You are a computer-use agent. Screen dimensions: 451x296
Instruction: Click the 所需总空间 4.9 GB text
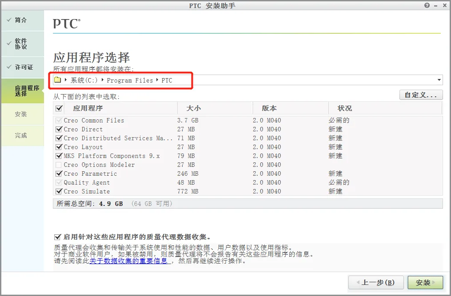(x=90, y=204)
